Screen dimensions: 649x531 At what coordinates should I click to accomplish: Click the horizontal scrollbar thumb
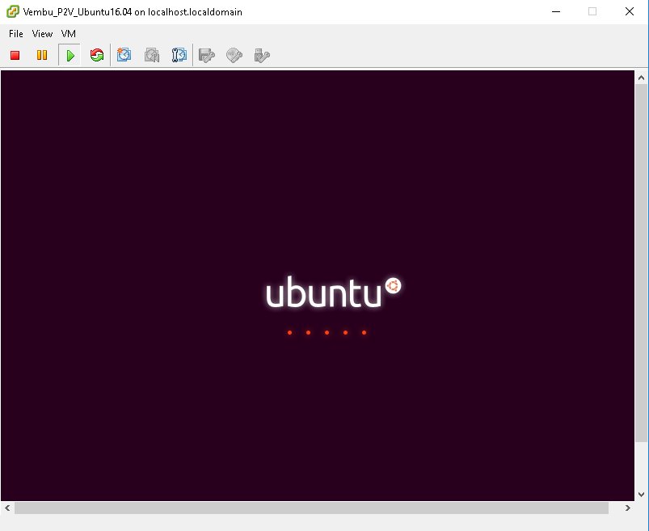point(311,508)
